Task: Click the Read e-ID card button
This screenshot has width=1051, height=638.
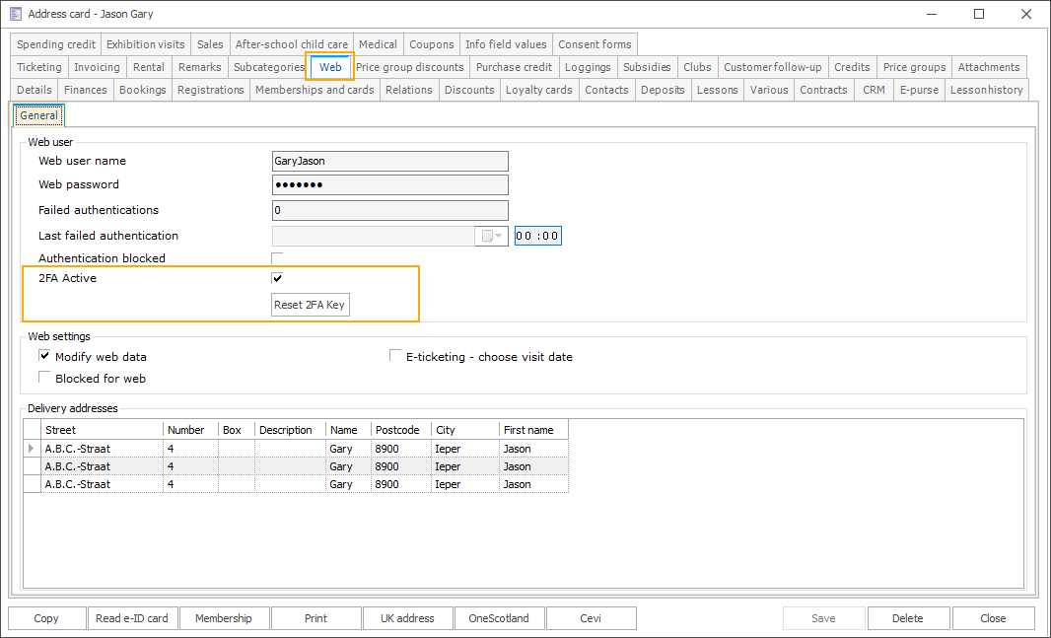Action: click(132, 618)
